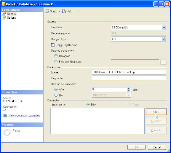The width and height of the screenshot is (171, 153).
Task: Click the Contents button
Action: [x=156, y=130]
